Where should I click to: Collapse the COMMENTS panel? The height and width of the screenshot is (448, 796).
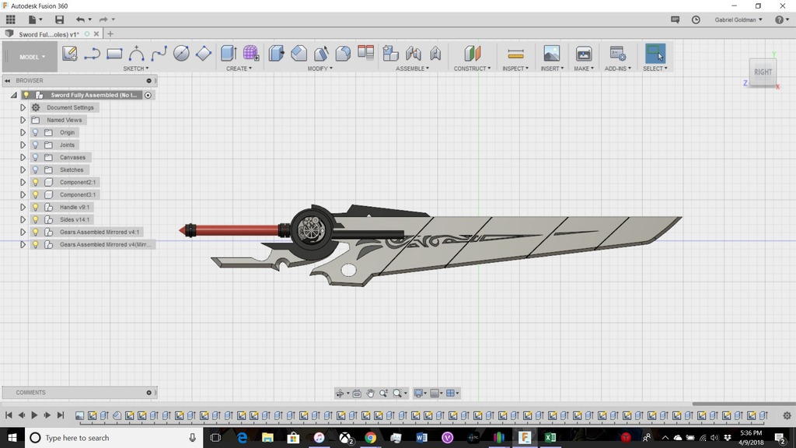tap(148, 392)
